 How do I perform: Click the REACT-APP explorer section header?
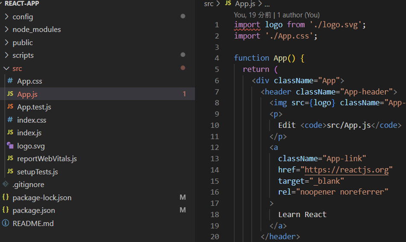point(22,3)
